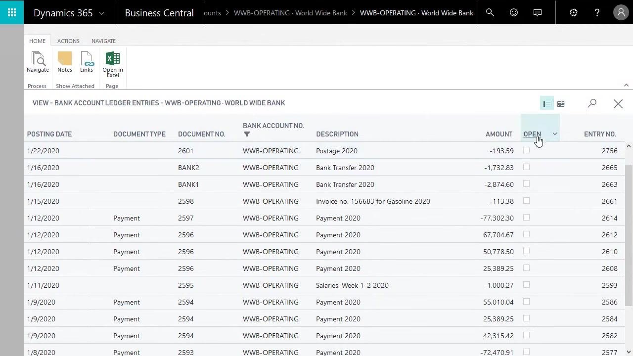Open Notes in Show Attached group
This screenshot has height=356, width=633.
pos(65,62)
